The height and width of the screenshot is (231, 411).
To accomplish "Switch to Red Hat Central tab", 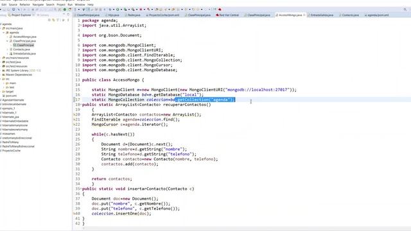I will tap(227, 15).
